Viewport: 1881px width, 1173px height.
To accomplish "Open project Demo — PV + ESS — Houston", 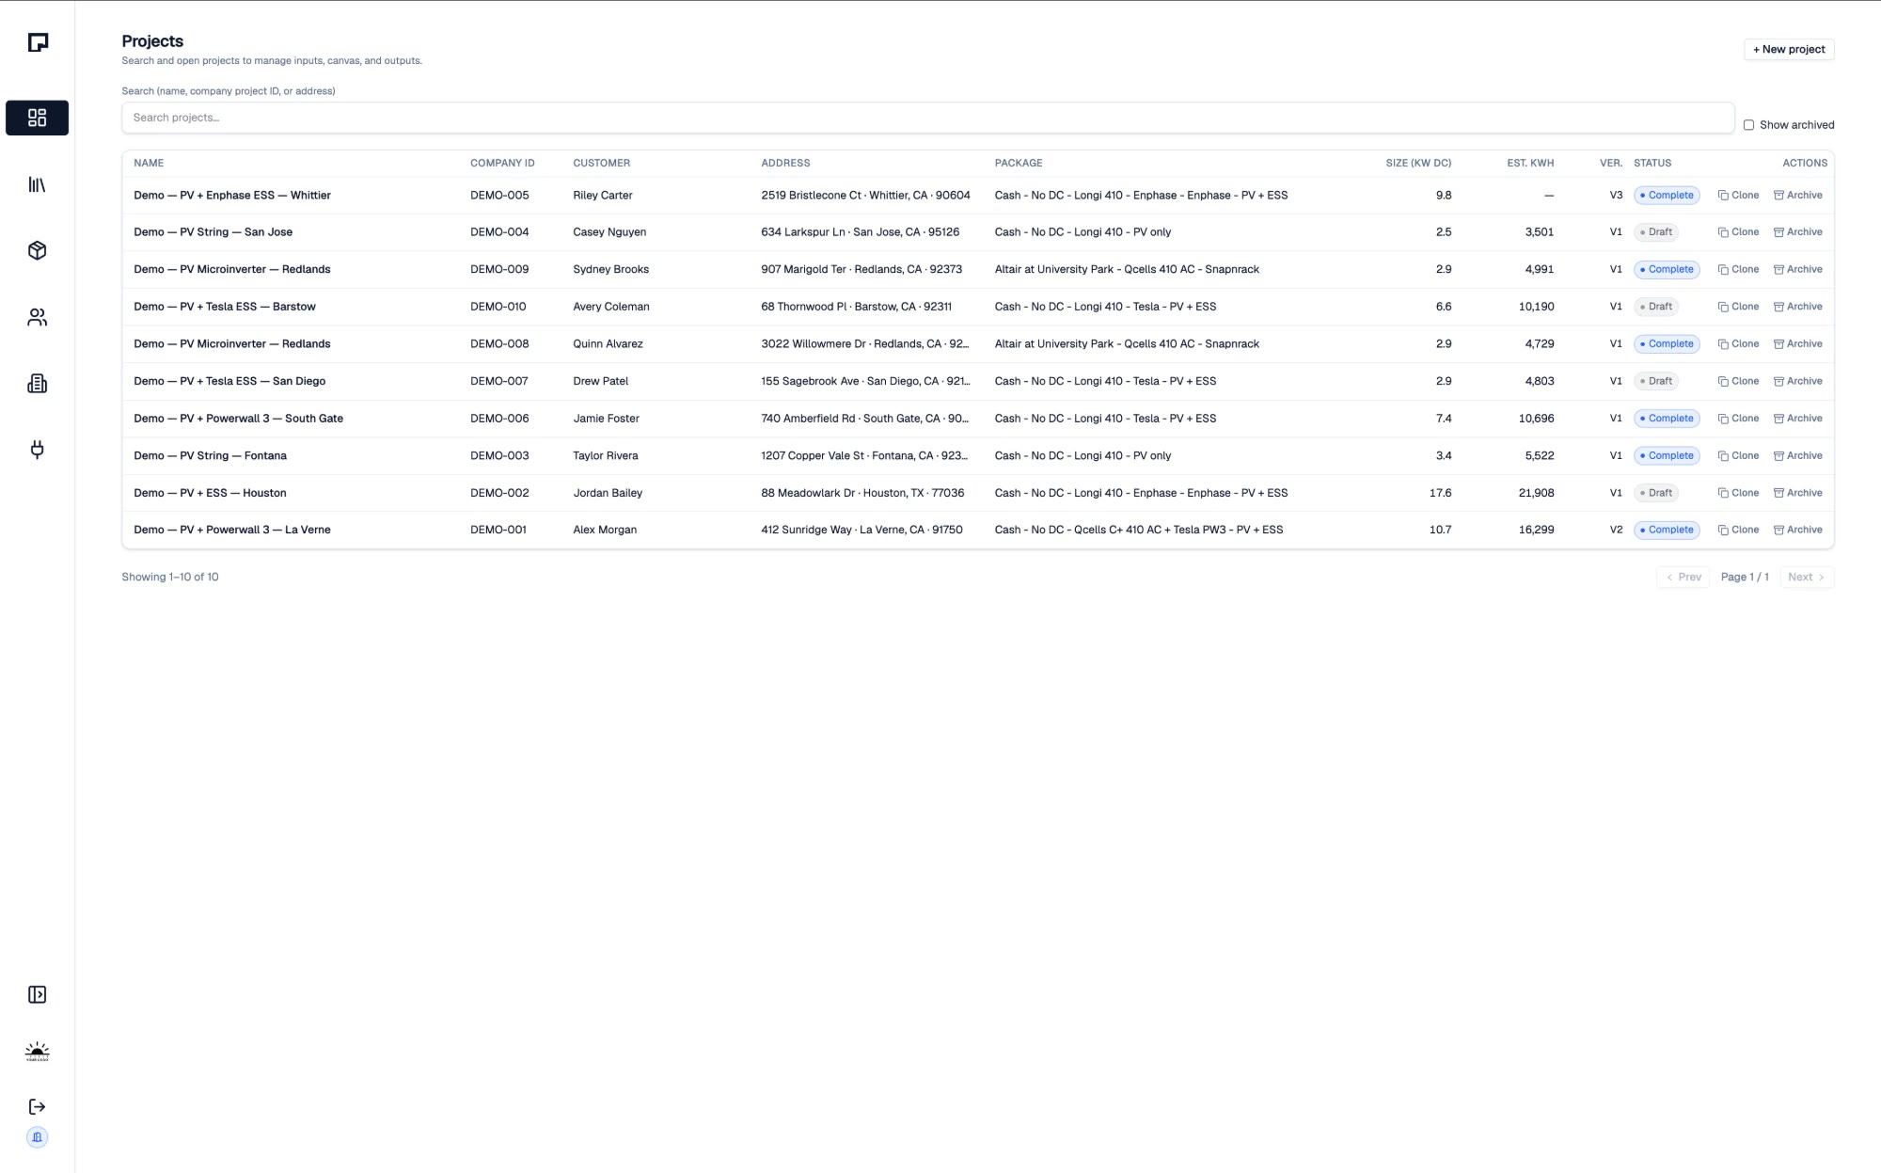I will point(210,493).
